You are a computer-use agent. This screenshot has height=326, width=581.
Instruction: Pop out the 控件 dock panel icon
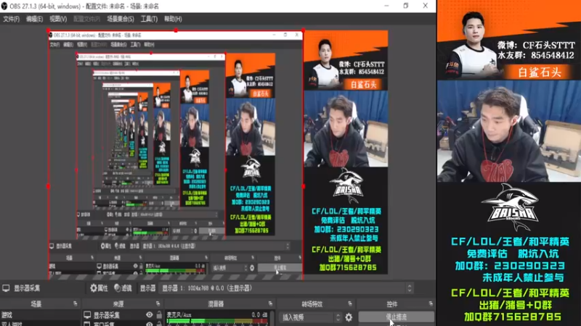[x=431, y=304]
